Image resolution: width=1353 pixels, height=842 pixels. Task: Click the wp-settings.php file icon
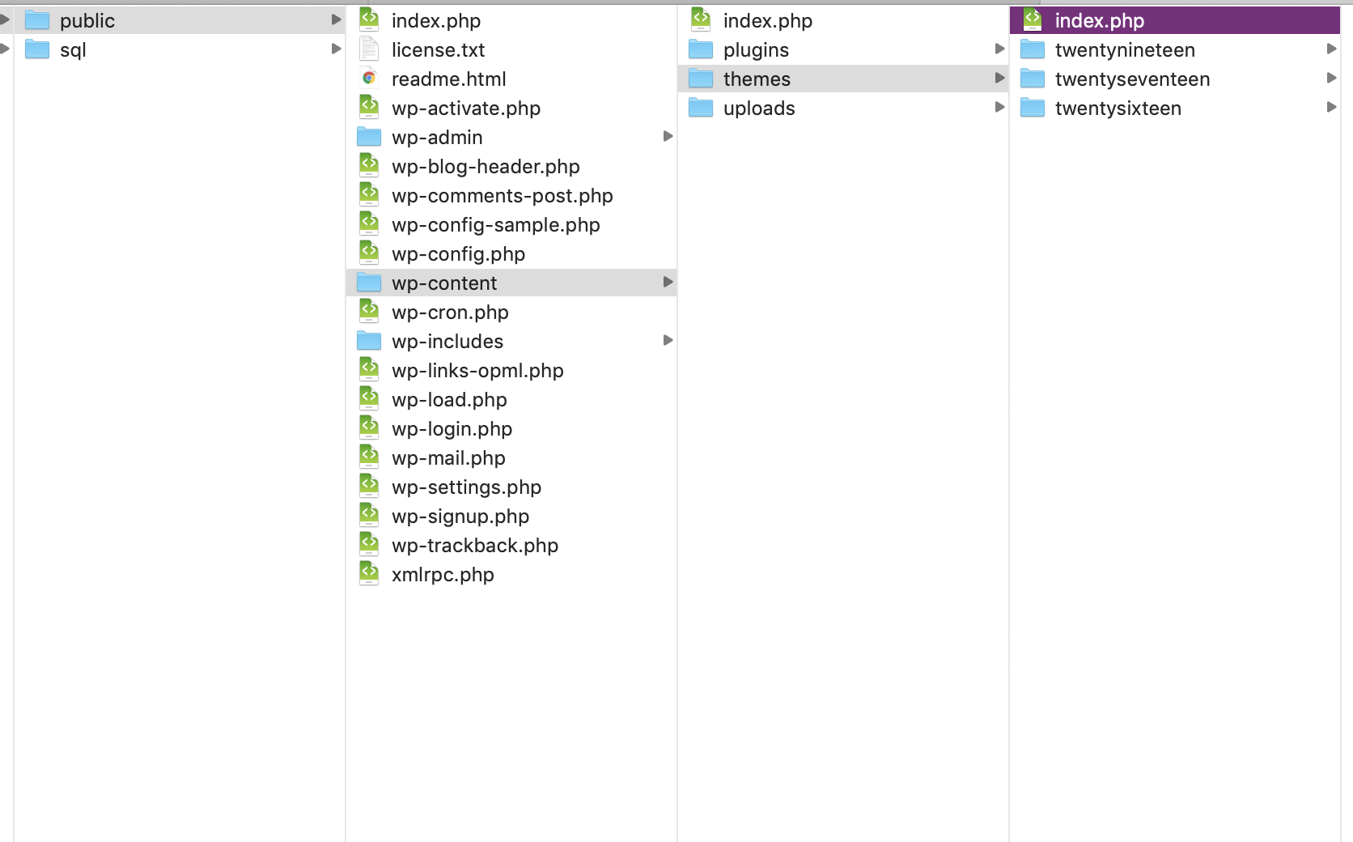(369, 486)
